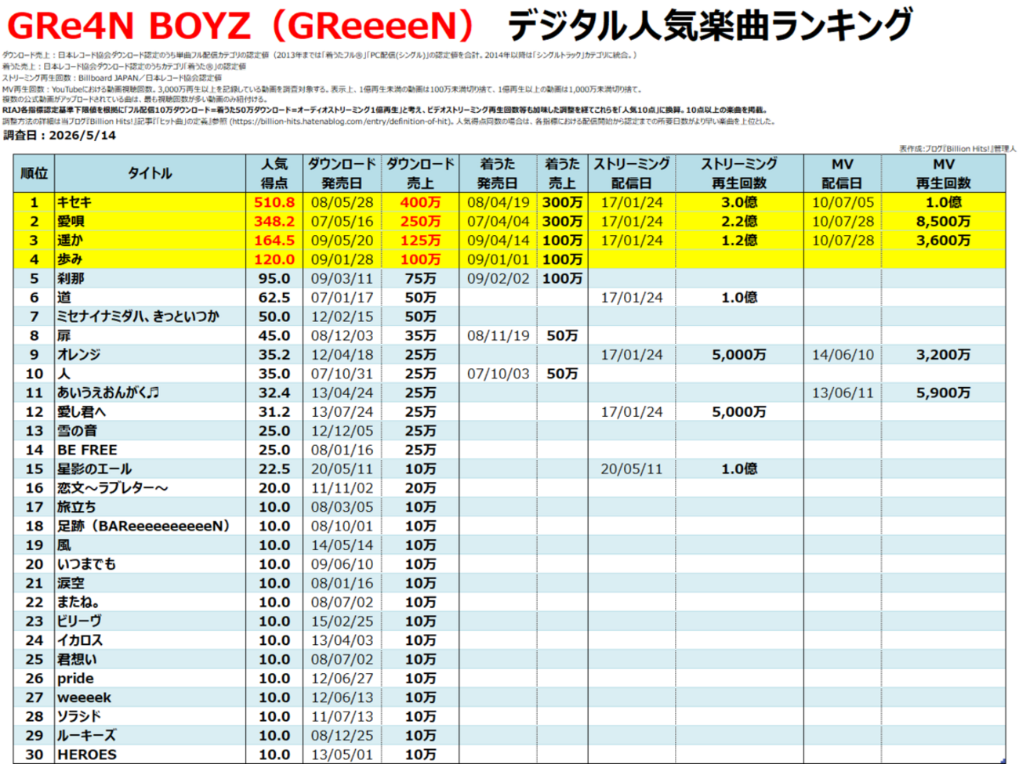The height and width of the screenshot is (764, 1019).
Task: Select the song title HEROES
Action: point(86,755)
